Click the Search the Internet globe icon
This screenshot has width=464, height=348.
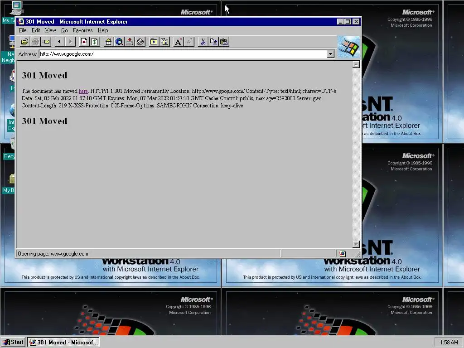(x=119, y=42)
